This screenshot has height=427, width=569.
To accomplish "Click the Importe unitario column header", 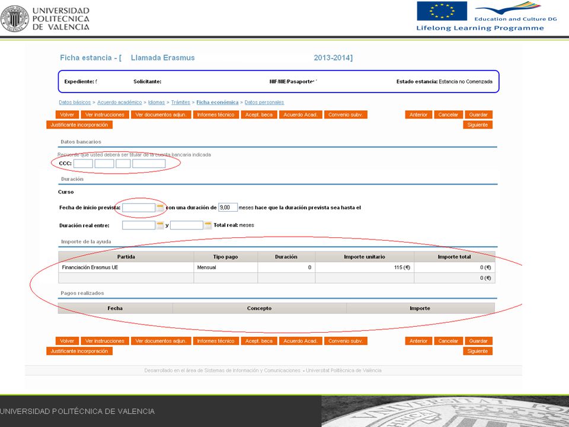I will pos(365,257).
